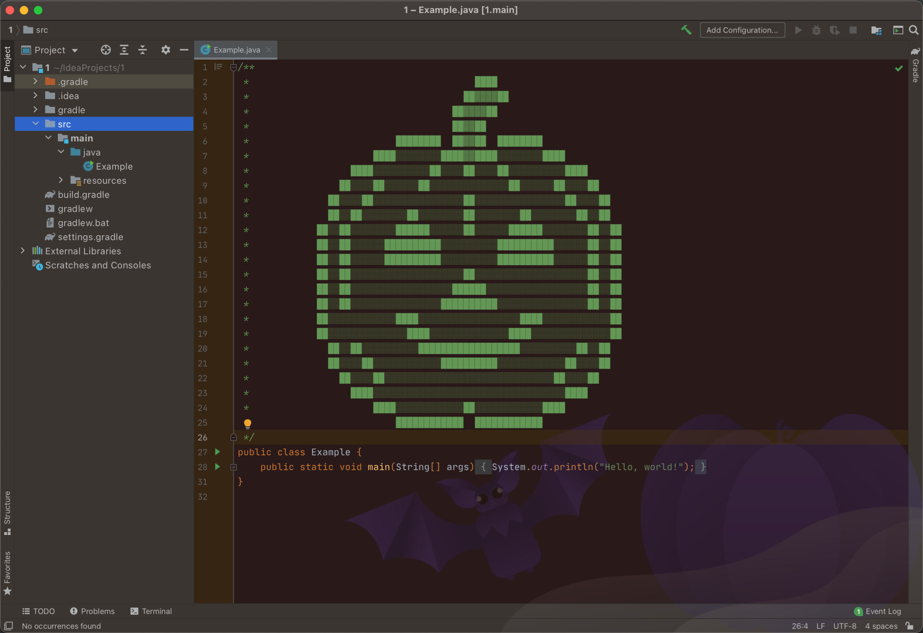Expand the .idea folder
This screenshot has width=923, height=633.
click(x=35, y=95)
